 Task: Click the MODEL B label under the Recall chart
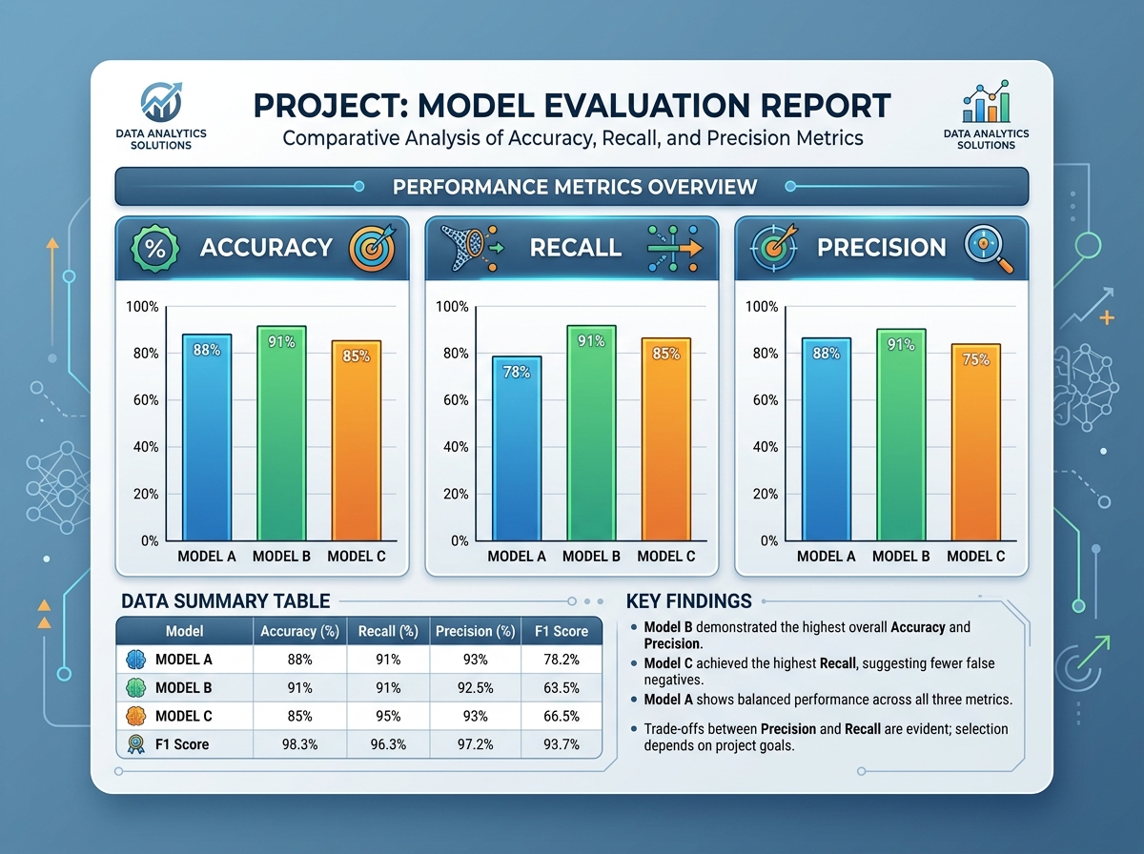coord(591,556)
